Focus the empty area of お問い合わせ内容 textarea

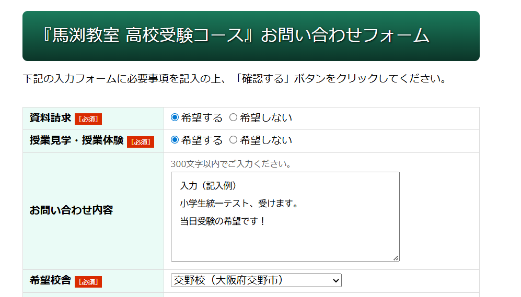tap(285, 243)
